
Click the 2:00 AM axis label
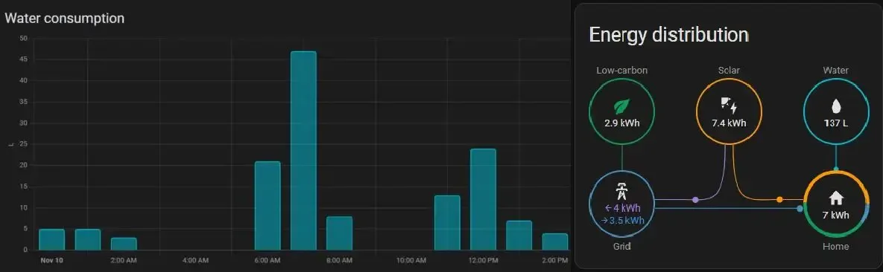coord(124,260)
